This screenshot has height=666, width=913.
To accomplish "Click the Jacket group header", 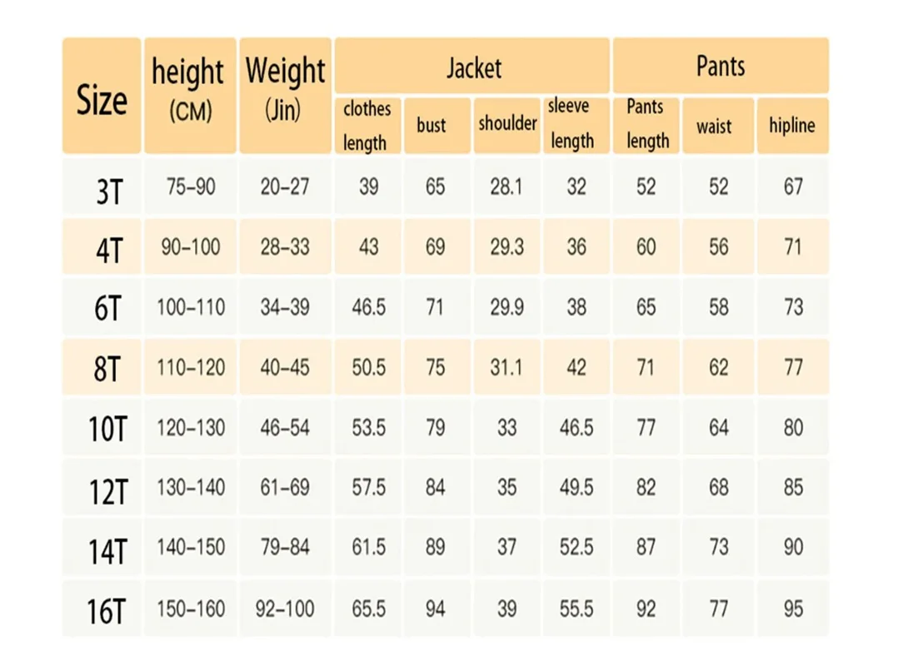I will [x=473, y=67].
